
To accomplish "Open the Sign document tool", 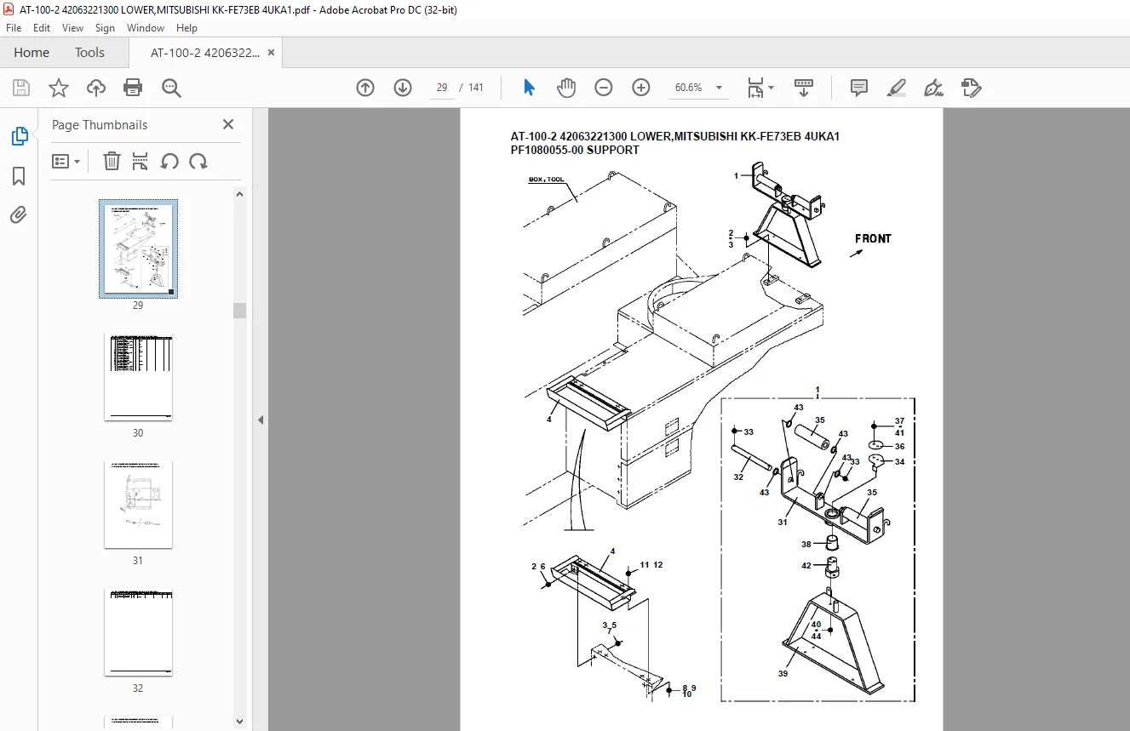I will [x=934, y=88].
